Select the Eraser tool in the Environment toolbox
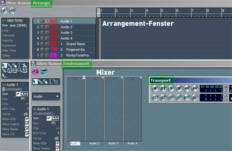232x151 pixels. [45, 82]
